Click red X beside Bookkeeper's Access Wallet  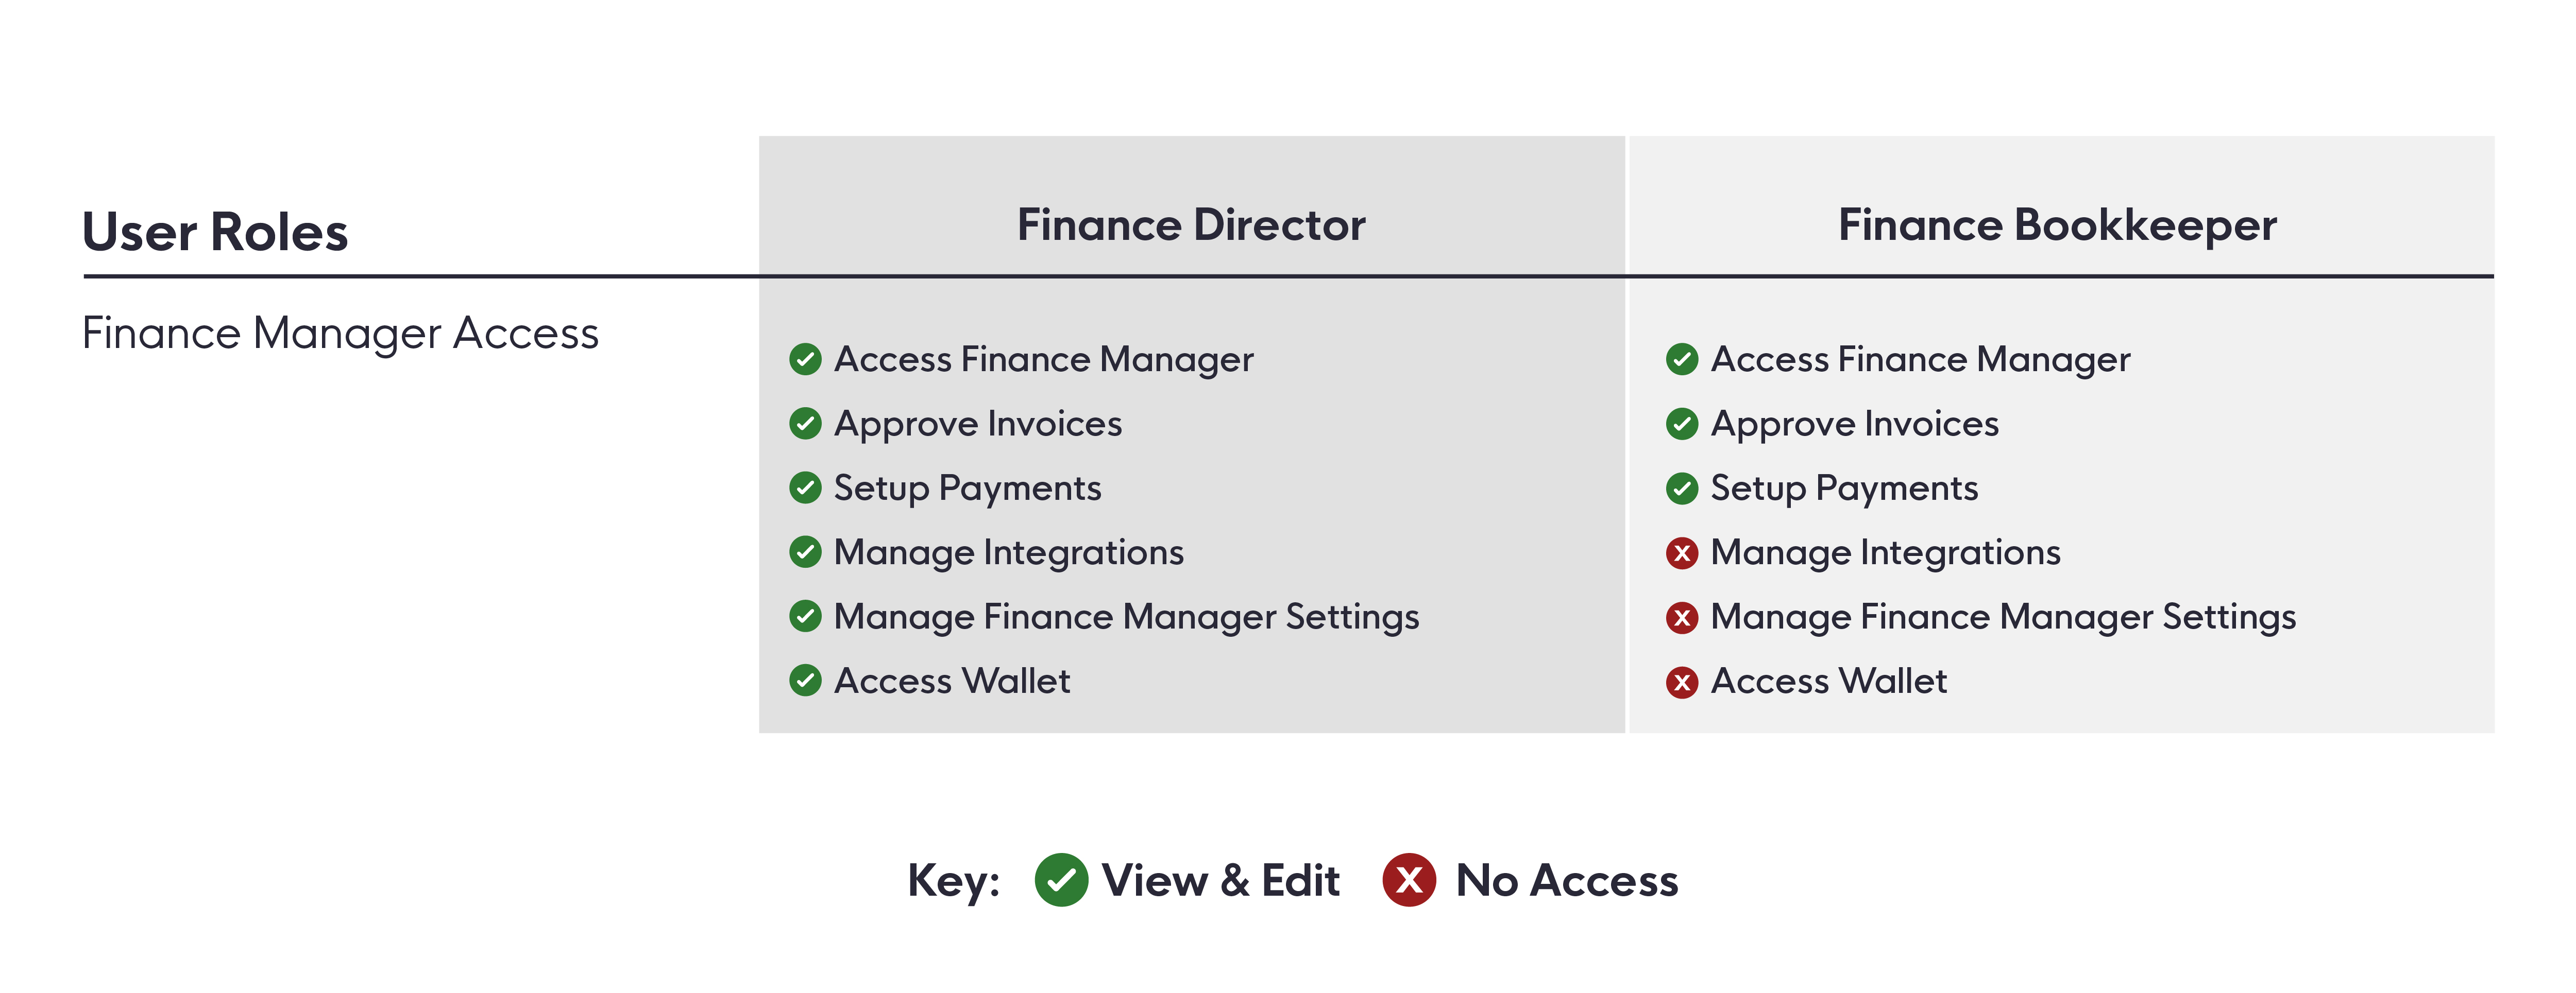point(1682,682)
